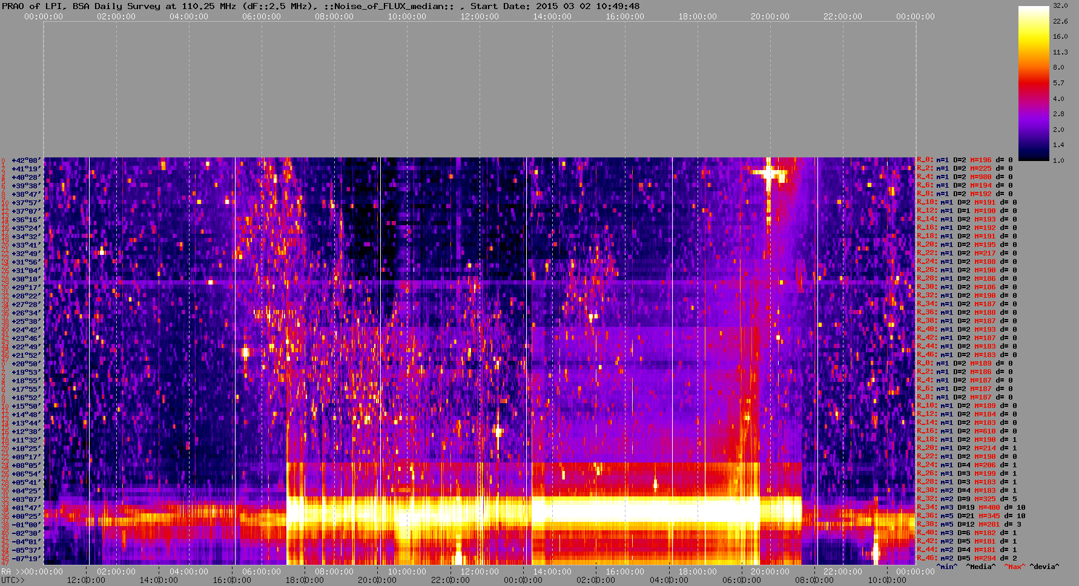
Task: Click the 1.4 value on the color scale
Action: coord(1058,145)
